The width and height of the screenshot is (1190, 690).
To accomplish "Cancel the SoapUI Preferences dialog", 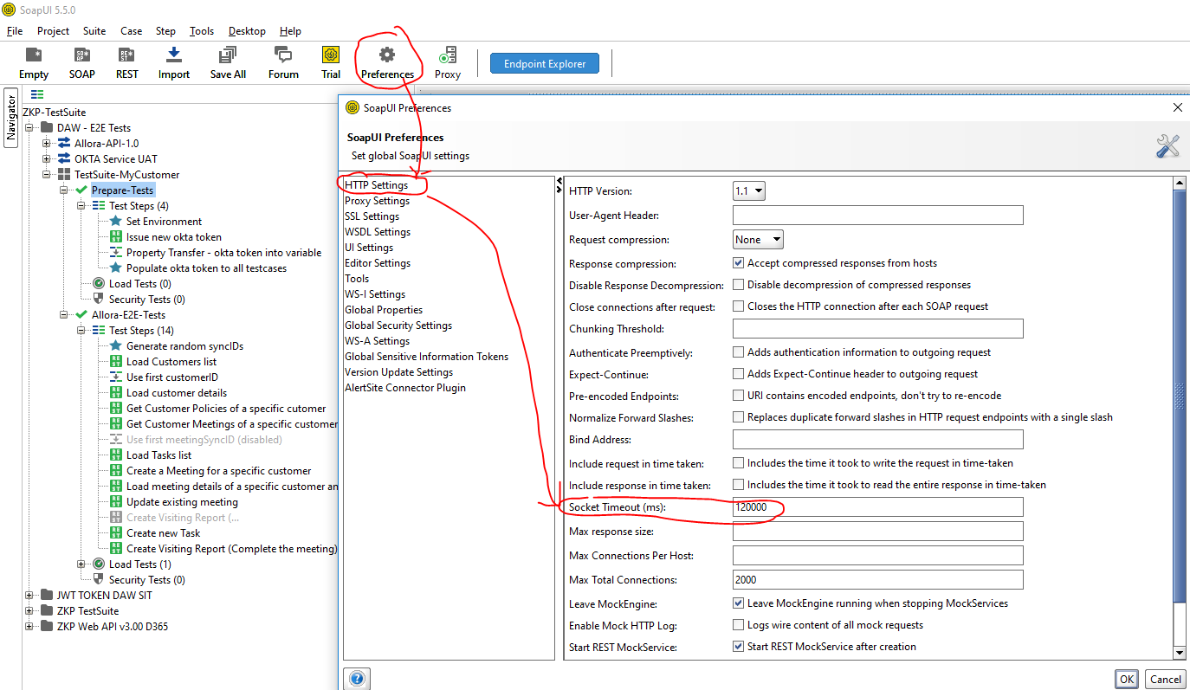I will click(x=1165, y=679).
